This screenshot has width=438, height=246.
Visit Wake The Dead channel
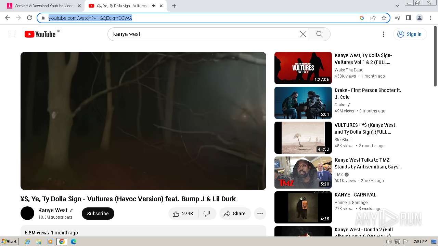coord(349,70)
